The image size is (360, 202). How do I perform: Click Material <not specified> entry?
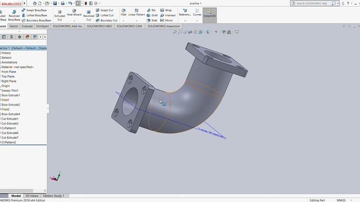(17, 67)
